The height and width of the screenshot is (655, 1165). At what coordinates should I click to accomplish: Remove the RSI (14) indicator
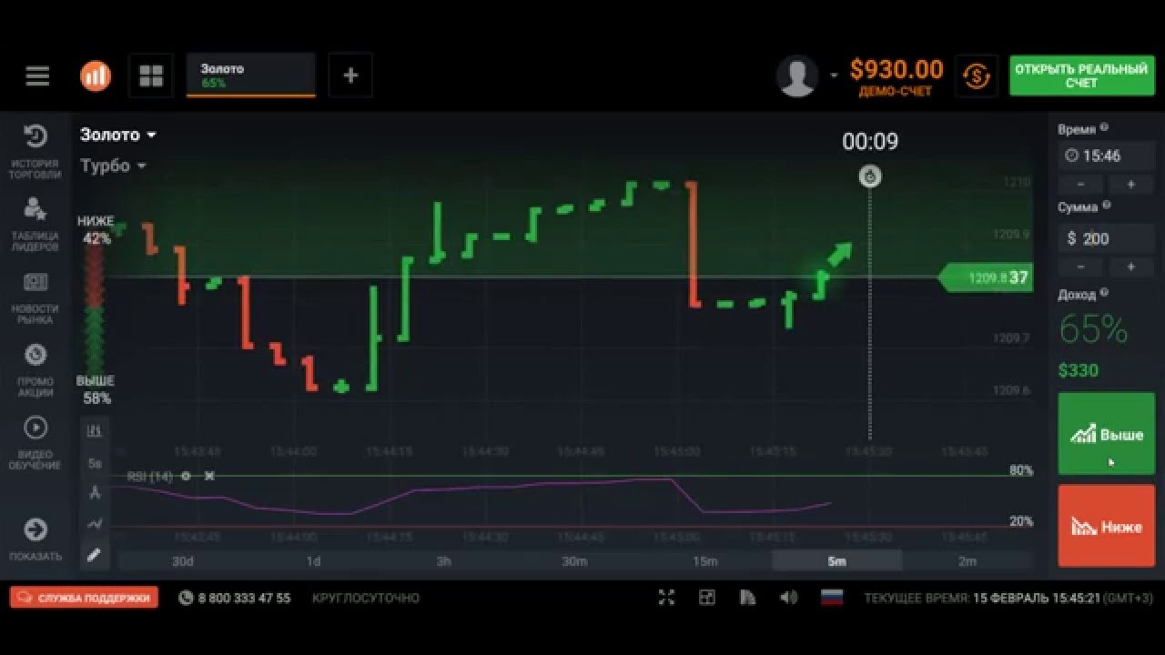coord(209,476)
